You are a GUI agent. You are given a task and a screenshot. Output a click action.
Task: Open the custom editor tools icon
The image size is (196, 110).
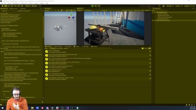click(22, 6)
